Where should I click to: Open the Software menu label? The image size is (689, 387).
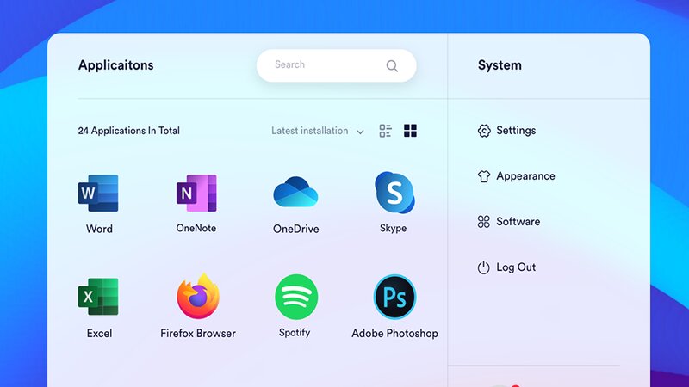518,222
